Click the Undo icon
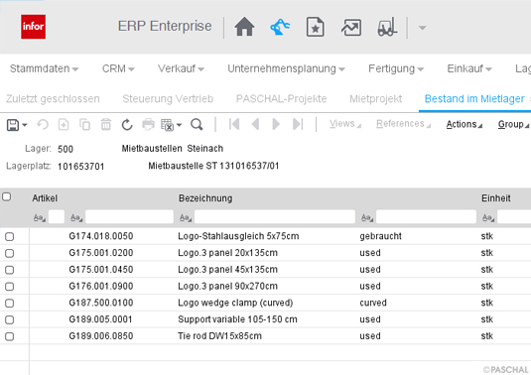Screen dimensions: 531x375 click(43, 125)
